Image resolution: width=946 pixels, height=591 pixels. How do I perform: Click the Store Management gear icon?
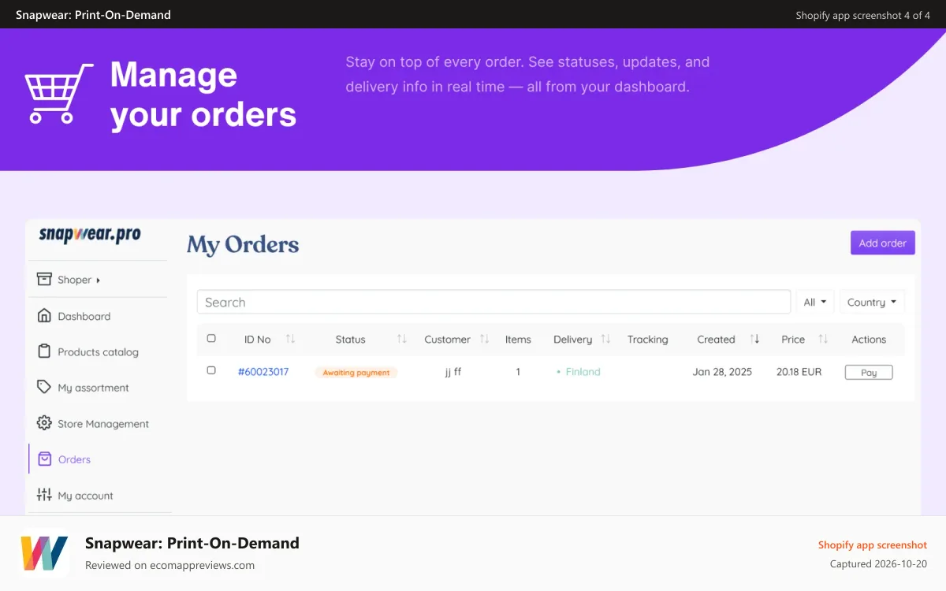[x=44, y=423]
